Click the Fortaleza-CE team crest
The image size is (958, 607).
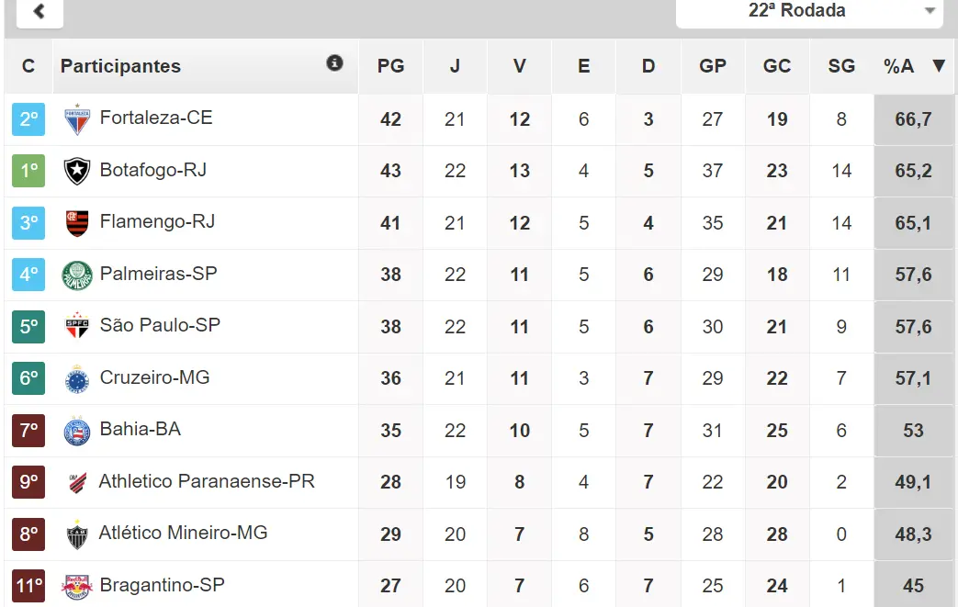(77, 119)
